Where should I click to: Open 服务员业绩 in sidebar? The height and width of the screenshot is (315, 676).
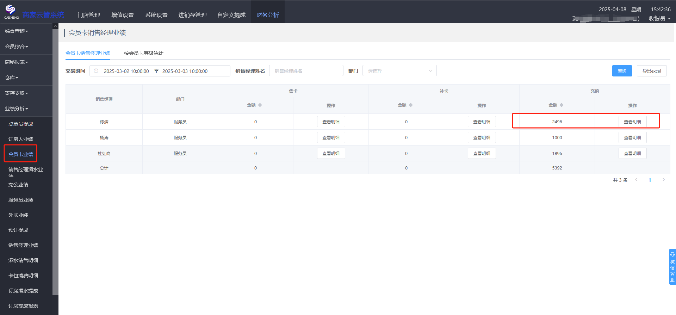tap(21, 200)
